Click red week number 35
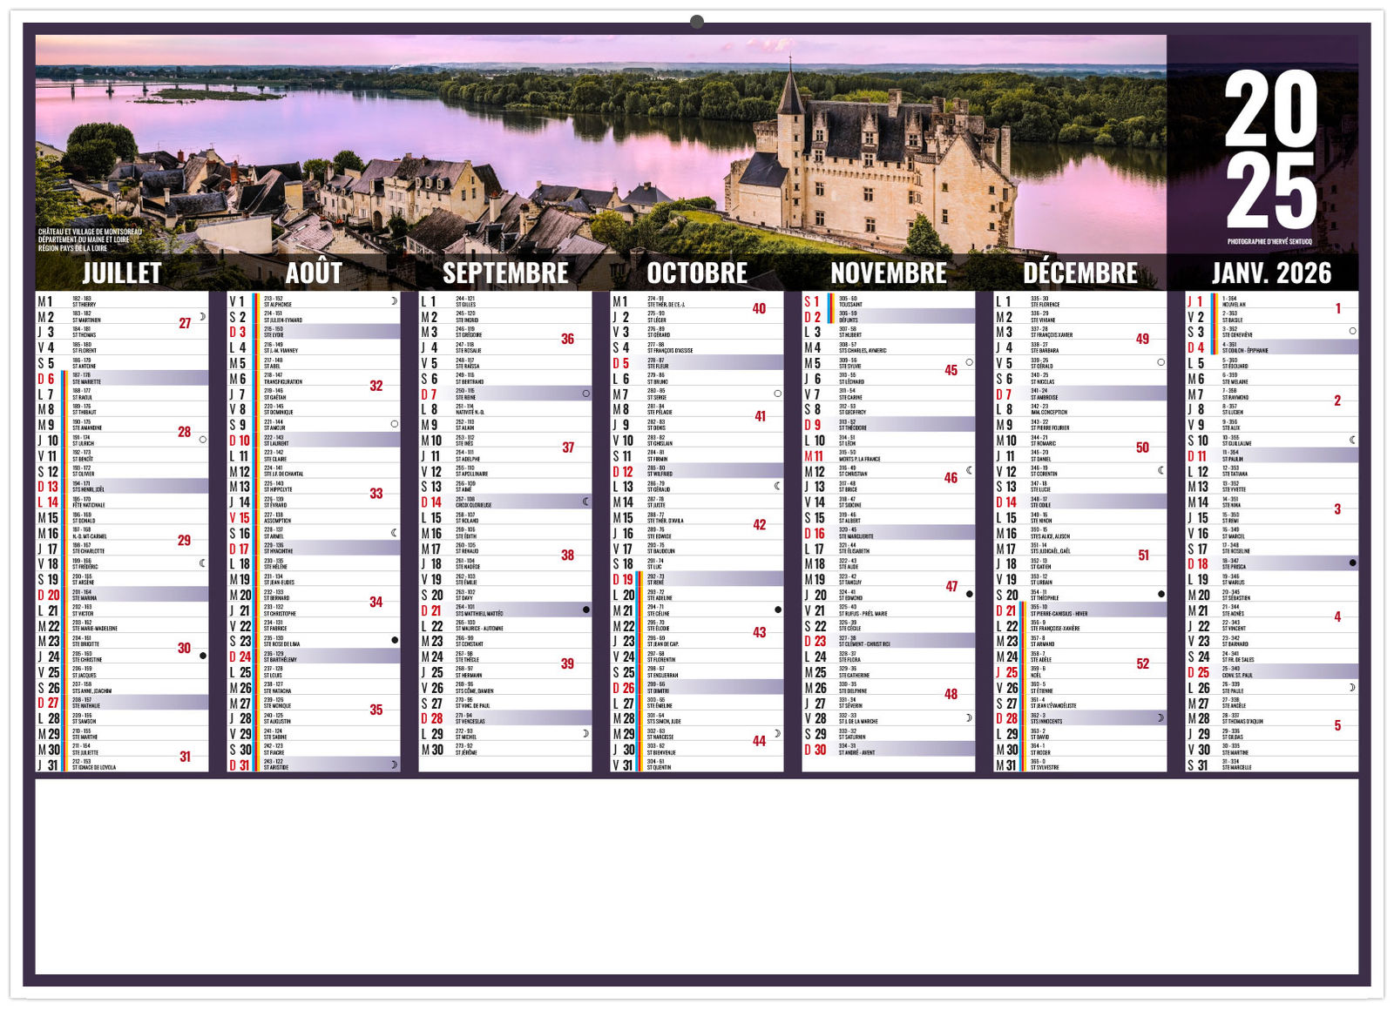Screen dimensions: 1394x1010 pyautogui.click(x=376, y=710)
